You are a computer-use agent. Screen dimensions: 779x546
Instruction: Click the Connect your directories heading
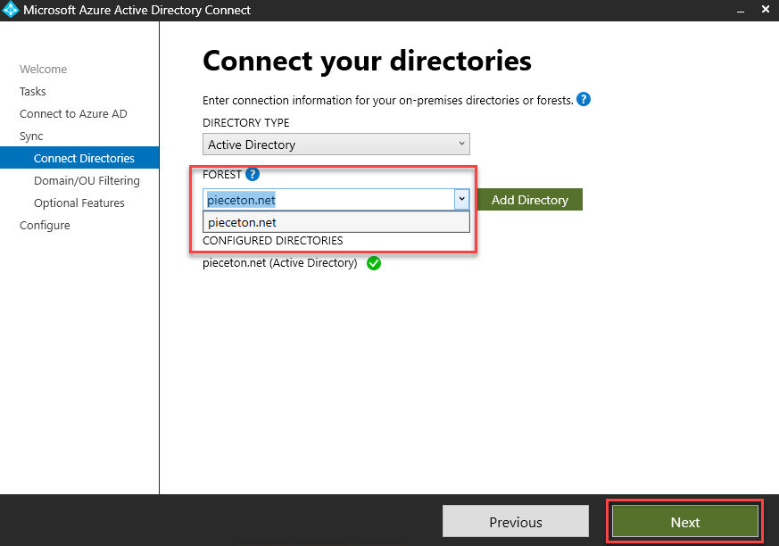pos(367,61)
